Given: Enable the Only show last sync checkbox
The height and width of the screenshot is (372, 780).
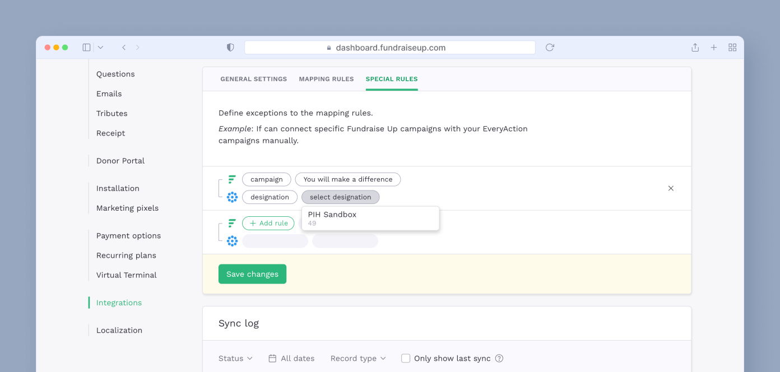Looking at the screenshot, I should coord(406,359).
